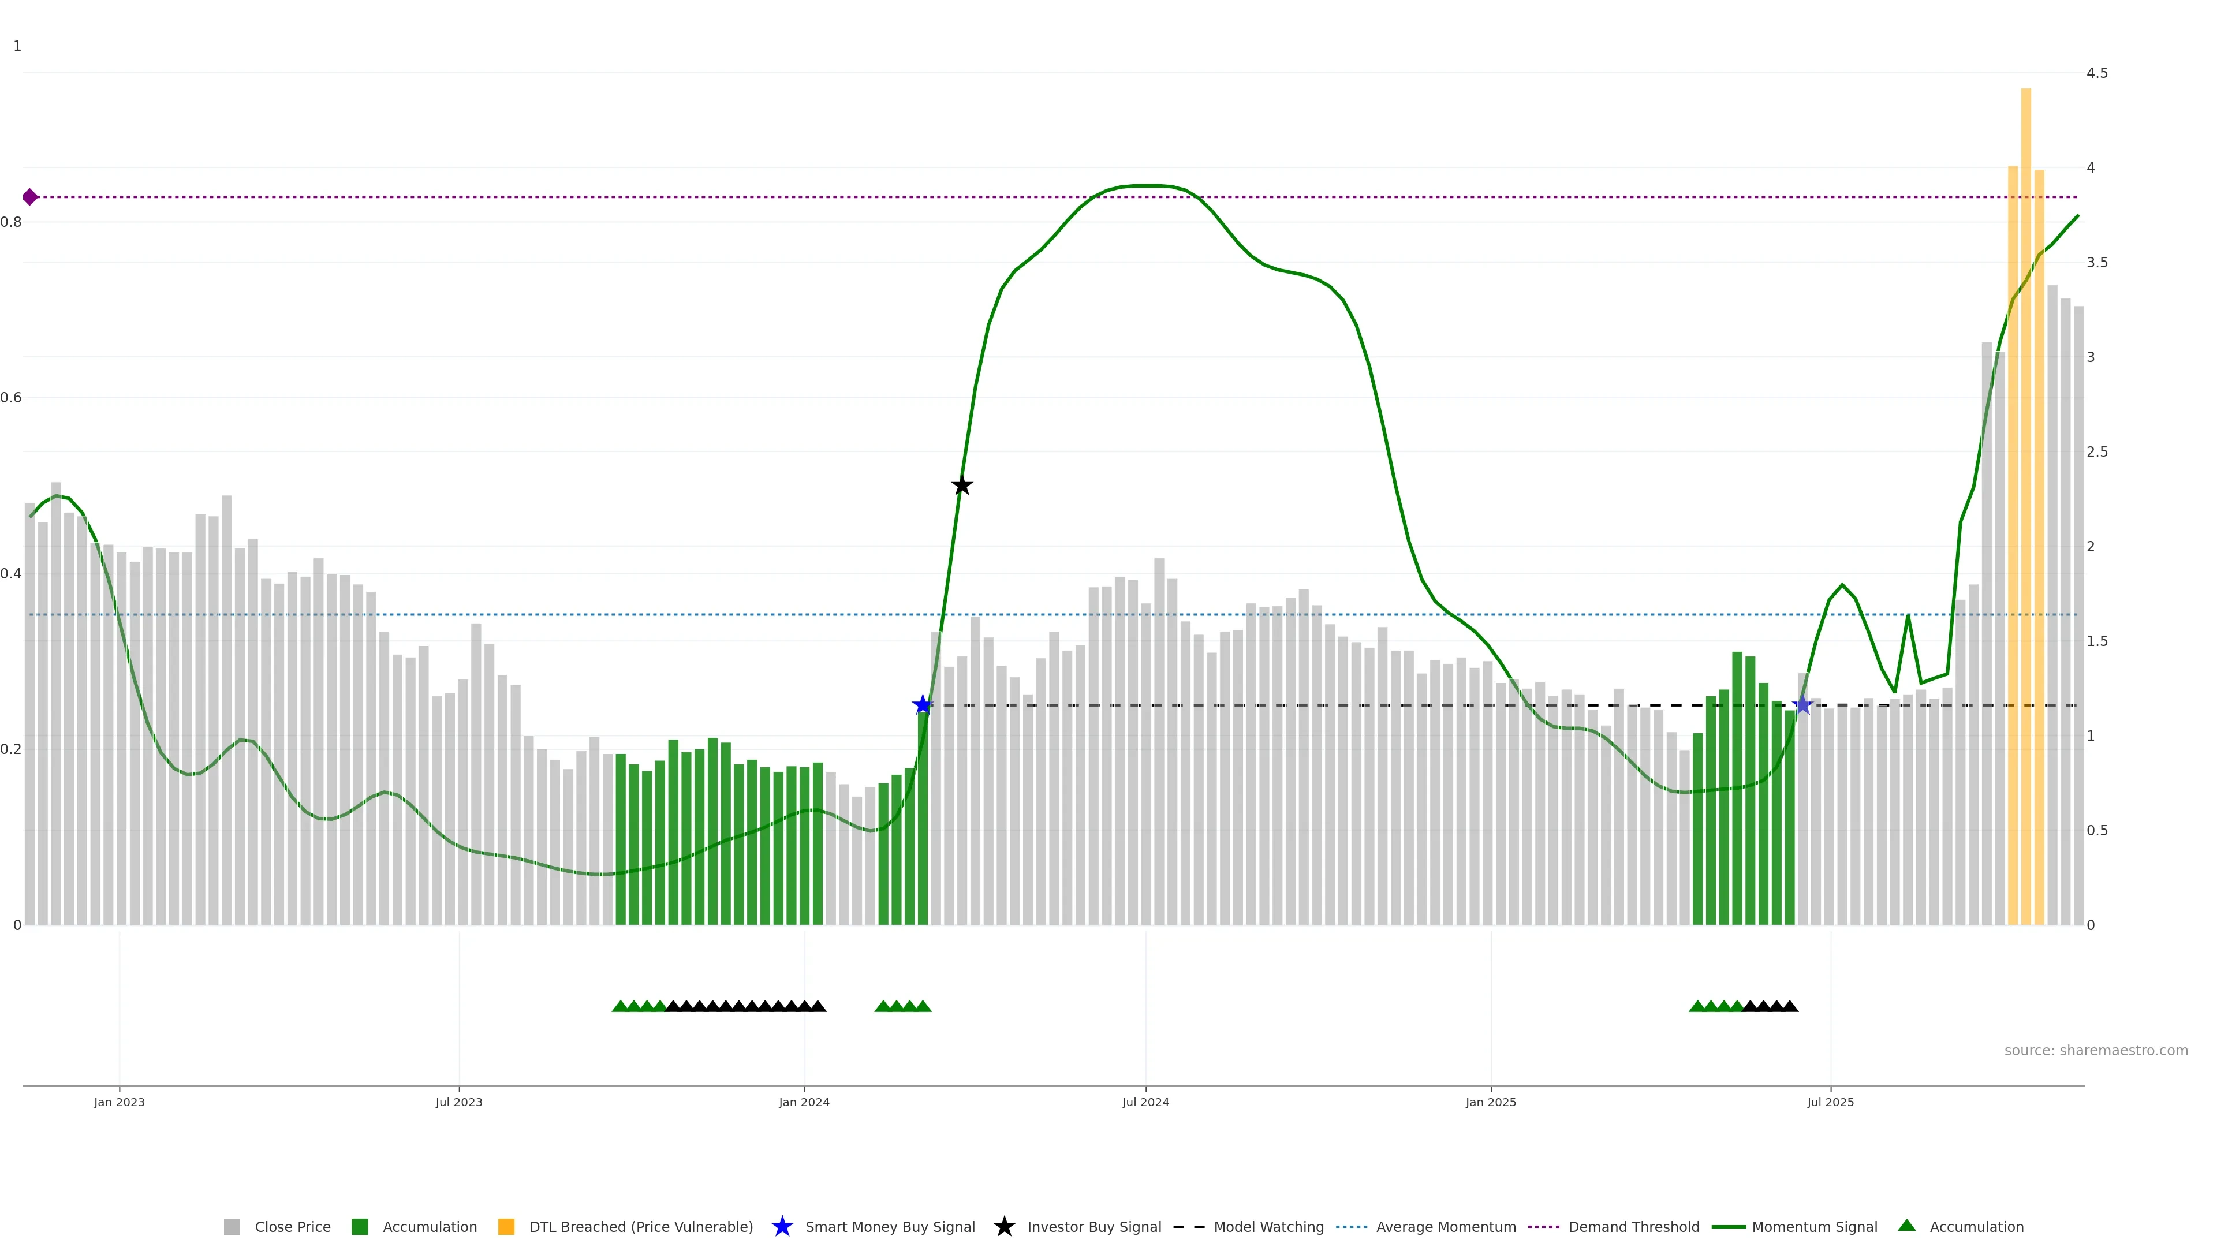
Task: Click the Jul 2024 axis label
Action: coord(1145,1103)
